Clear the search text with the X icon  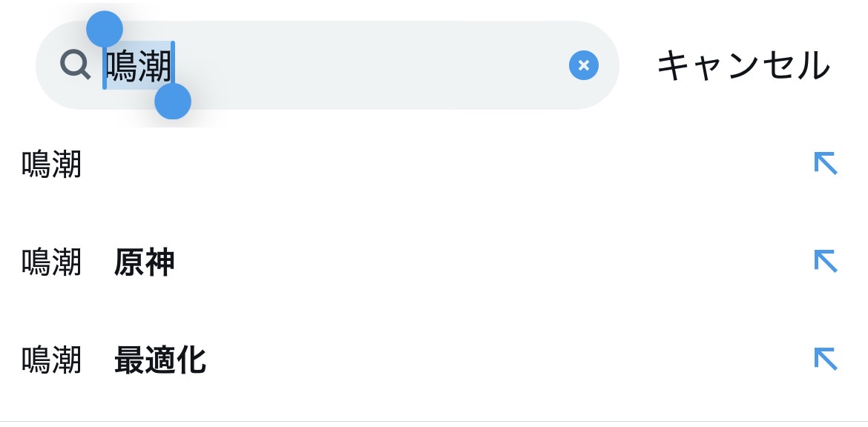(583, 66)
